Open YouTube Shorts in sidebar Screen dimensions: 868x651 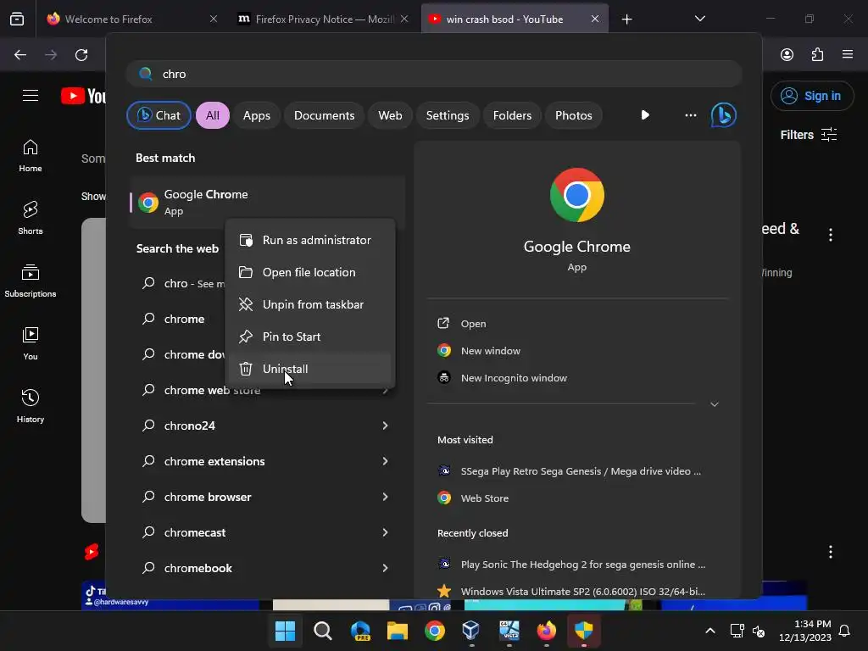click(31, 218)
